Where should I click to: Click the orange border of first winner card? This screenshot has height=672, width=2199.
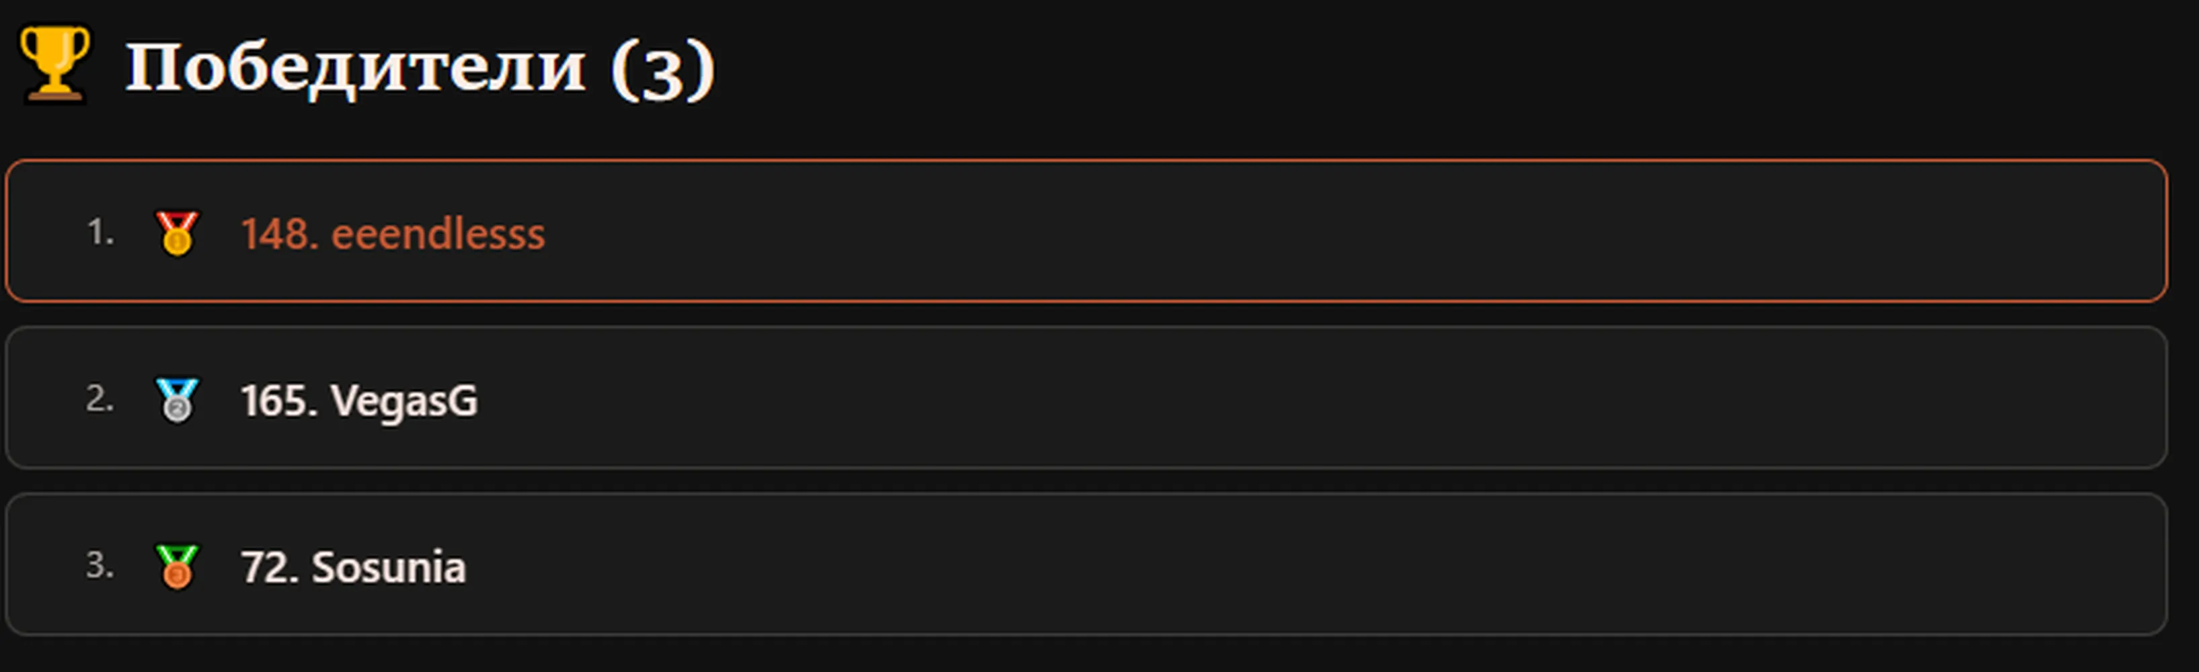point(1087,161)
